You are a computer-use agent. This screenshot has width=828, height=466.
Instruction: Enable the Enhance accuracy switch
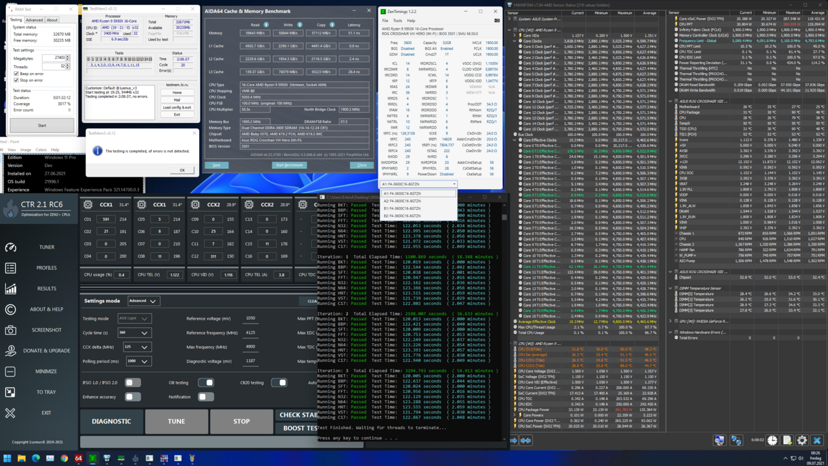133,397
